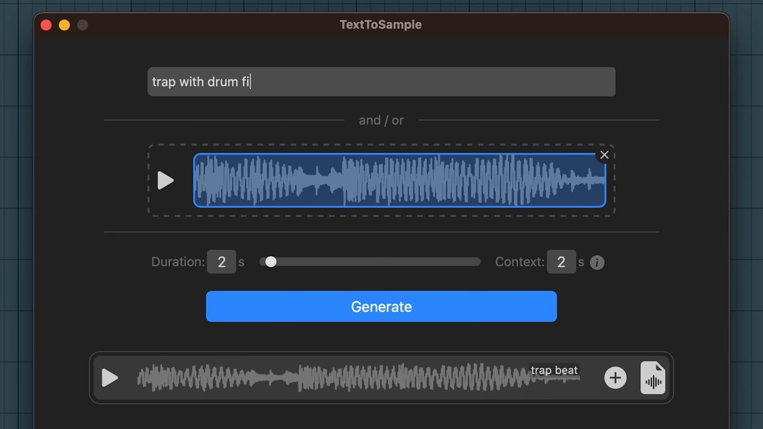Image resolution: width=763 pixels, height=429 pixels.
Task: Click the text prompt field
Action: pyautogui.click(x=381, y=82)
